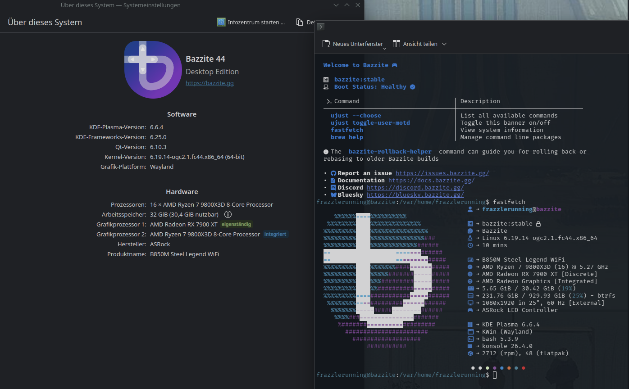Click the Grafik-Plattform value 'Wayland'
The height and width of the screenshot is (389, 629).
pos(162,167)
